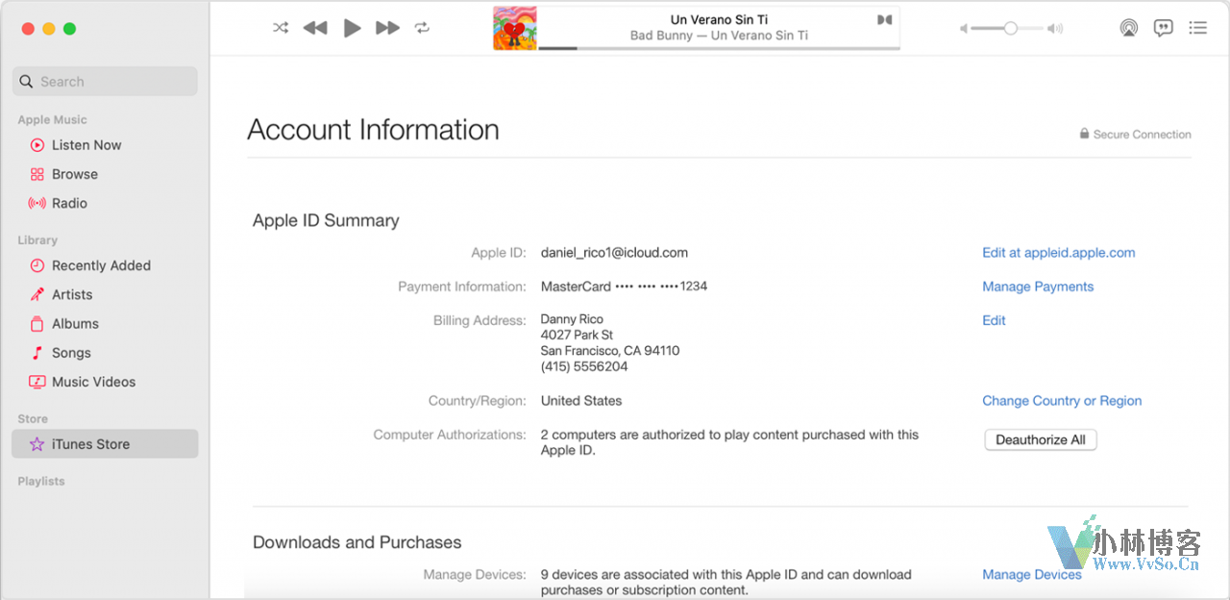Play the current song
The image size is (1230, 600).
click(x=353, y=28)
